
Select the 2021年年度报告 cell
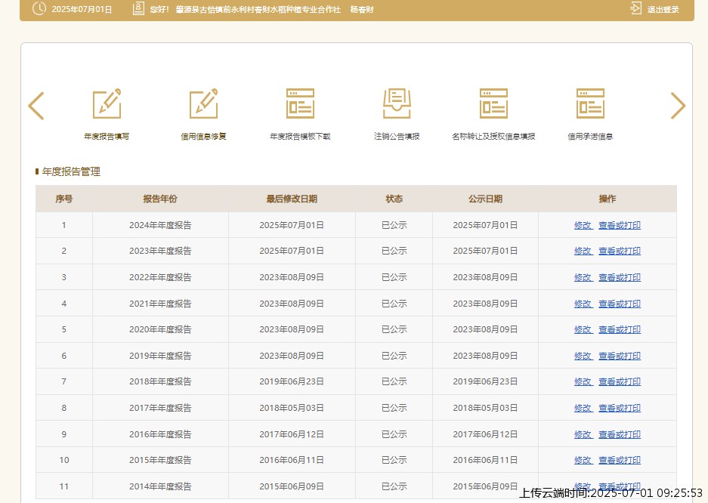coord(160,304)
